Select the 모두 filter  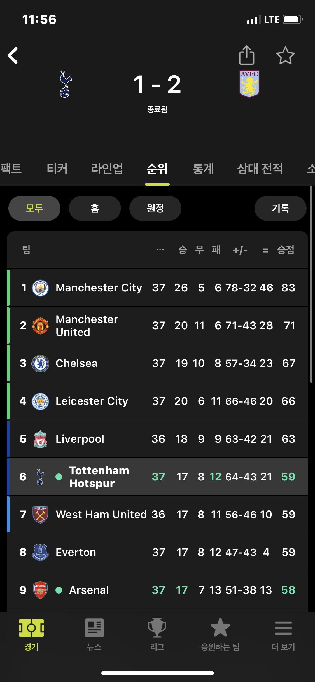pyautogui.click(x=34, y=208)
